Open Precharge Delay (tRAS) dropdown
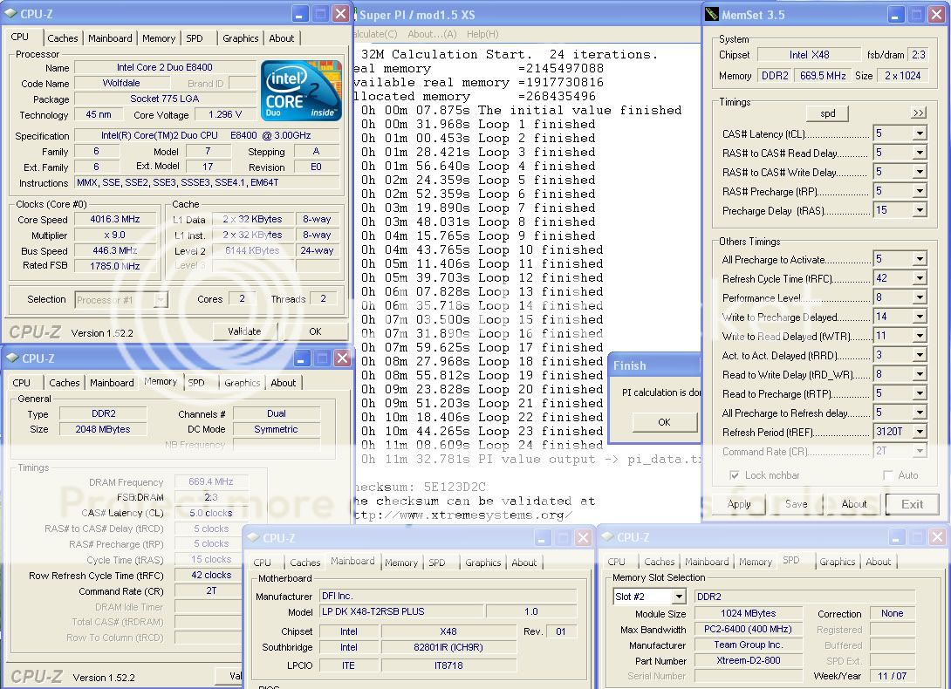Viewport: 951px width, 689px height. coord(920,210)
